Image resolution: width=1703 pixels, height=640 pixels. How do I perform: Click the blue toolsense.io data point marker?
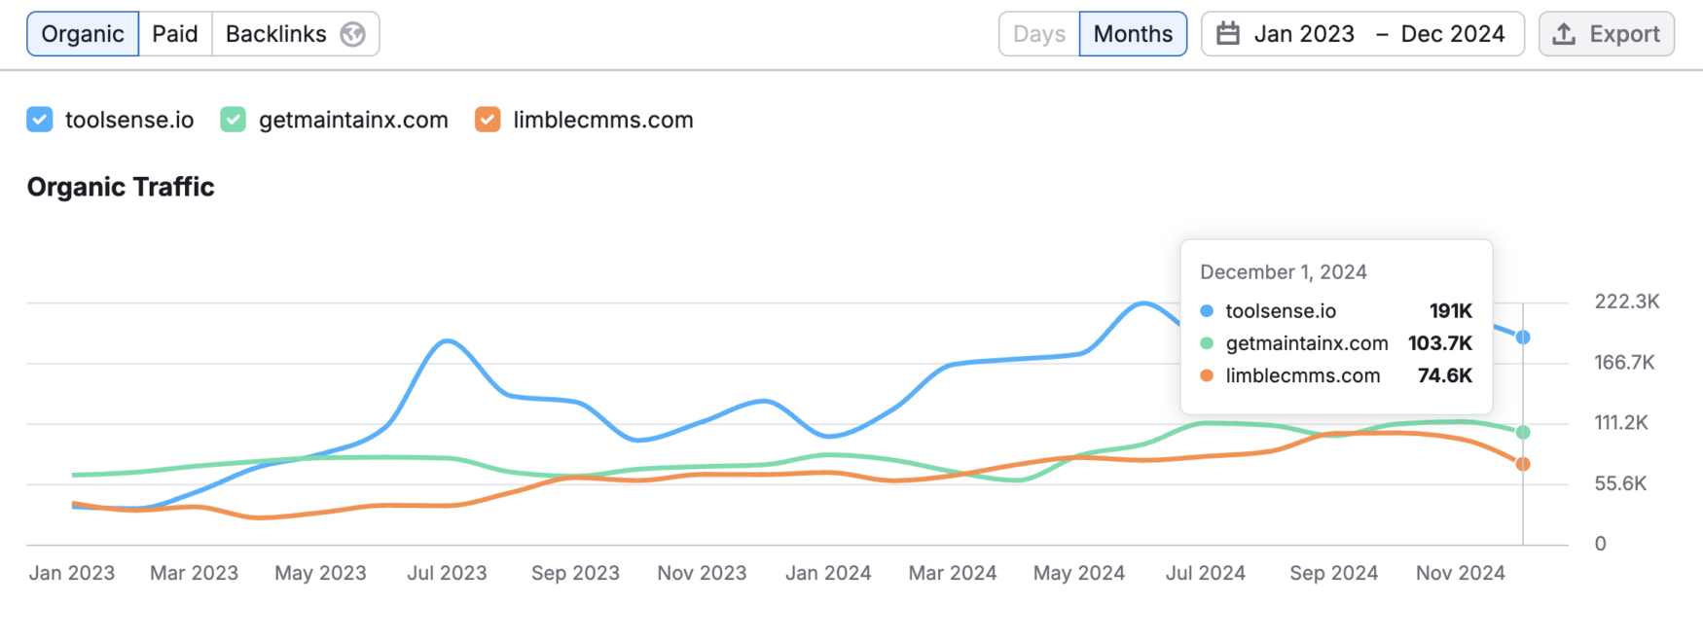coord(1523,338)
